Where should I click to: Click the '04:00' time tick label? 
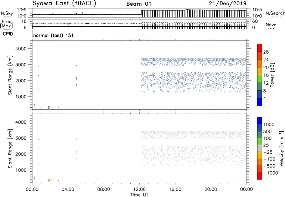click(68, 190)
